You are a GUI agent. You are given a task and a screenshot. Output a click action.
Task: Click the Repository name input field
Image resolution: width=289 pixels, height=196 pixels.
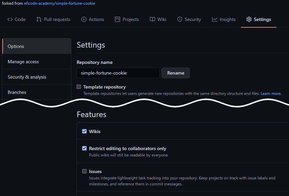tap(118, 73)
